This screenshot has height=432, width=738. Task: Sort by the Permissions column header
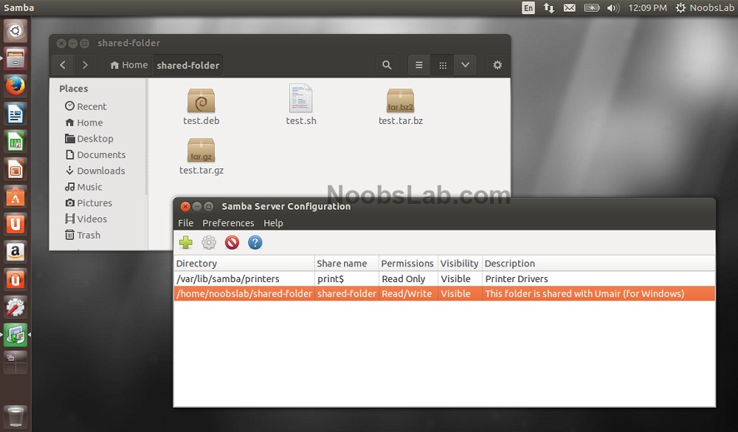click(x=407, y=264)
